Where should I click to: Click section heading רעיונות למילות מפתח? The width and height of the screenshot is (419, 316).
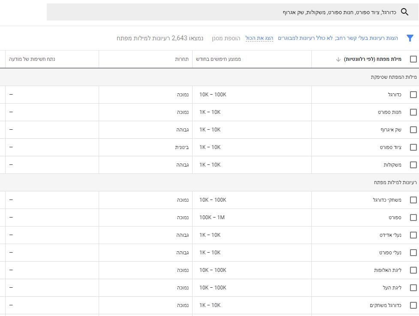pyautogui.click(x=395, y=182)
